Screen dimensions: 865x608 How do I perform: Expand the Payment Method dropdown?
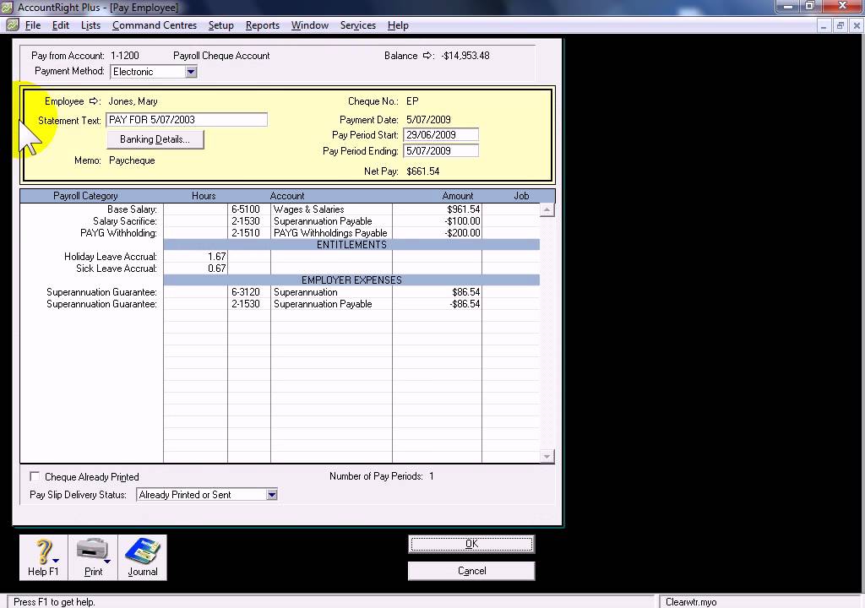(191, 71)
